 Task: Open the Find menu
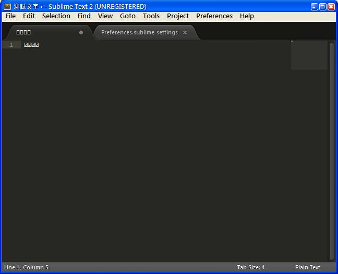coord(84,16)
